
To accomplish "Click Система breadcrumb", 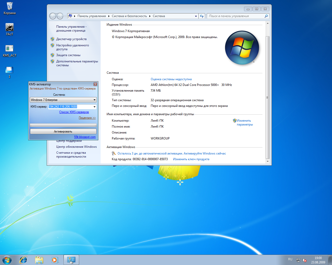I will point(159,16).
